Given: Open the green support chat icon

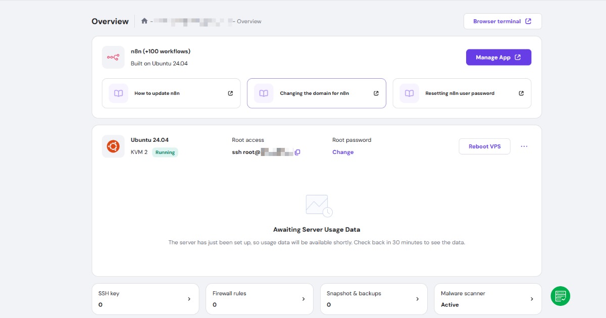Looking at the screenshot, I should [x=560, y=296].
